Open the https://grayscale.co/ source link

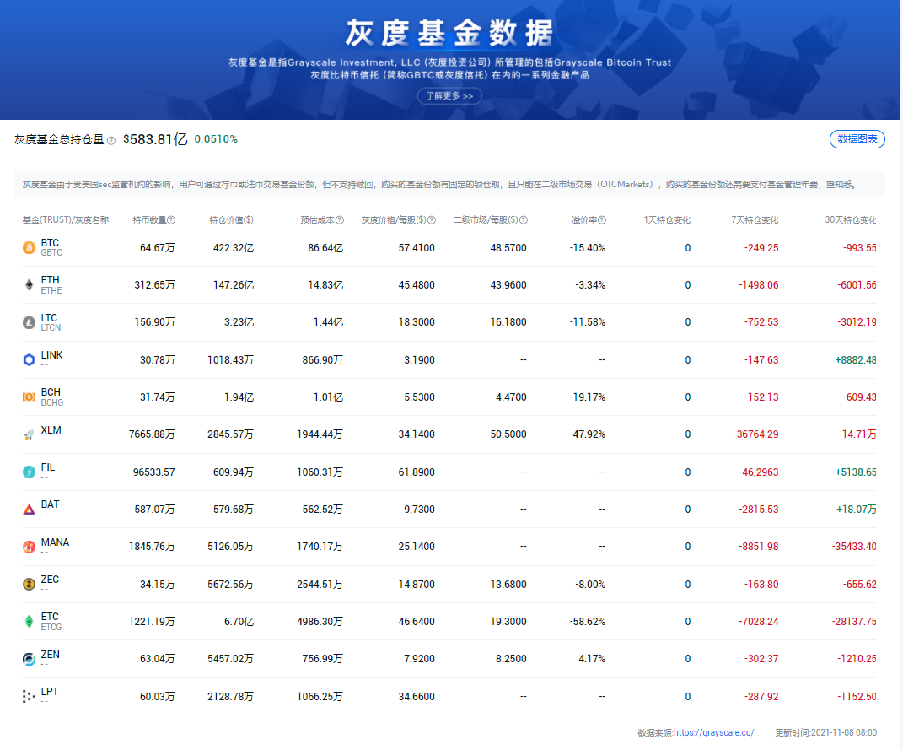click(x=713, y=733)
